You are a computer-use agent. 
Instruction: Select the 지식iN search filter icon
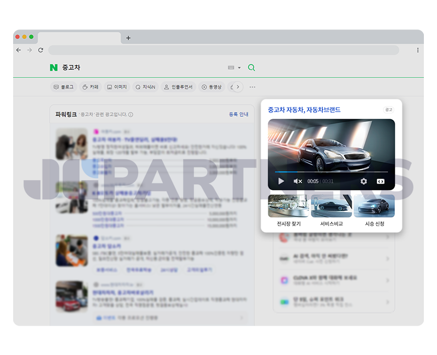click(138, 86)
